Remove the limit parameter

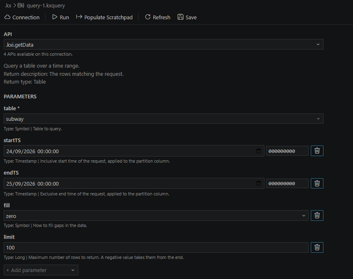(317, 247)
